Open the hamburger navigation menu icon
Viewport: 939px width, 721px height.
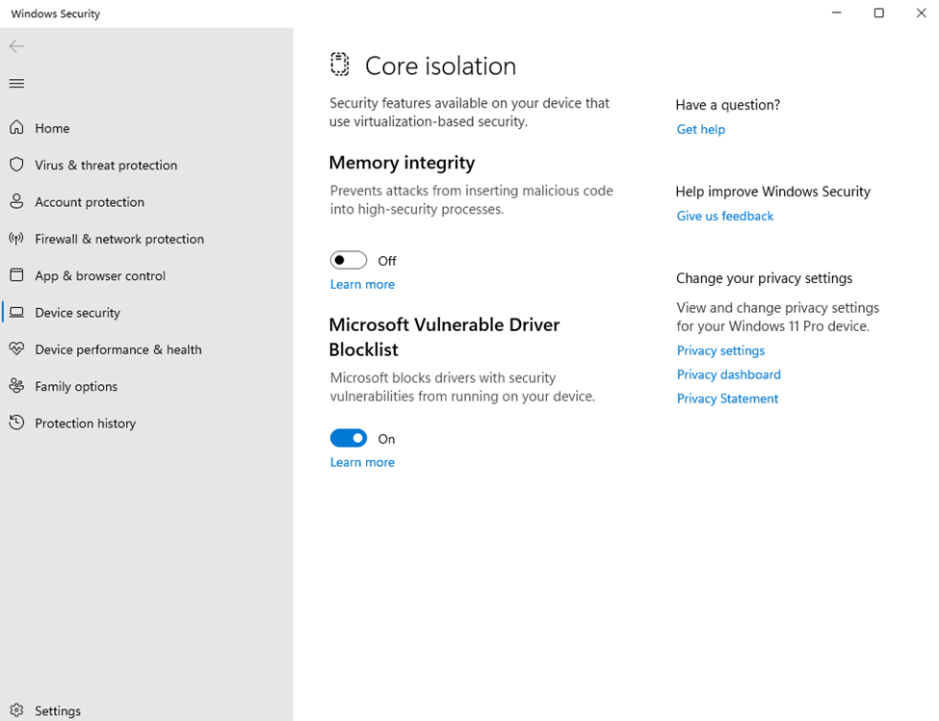coord(16,83)
